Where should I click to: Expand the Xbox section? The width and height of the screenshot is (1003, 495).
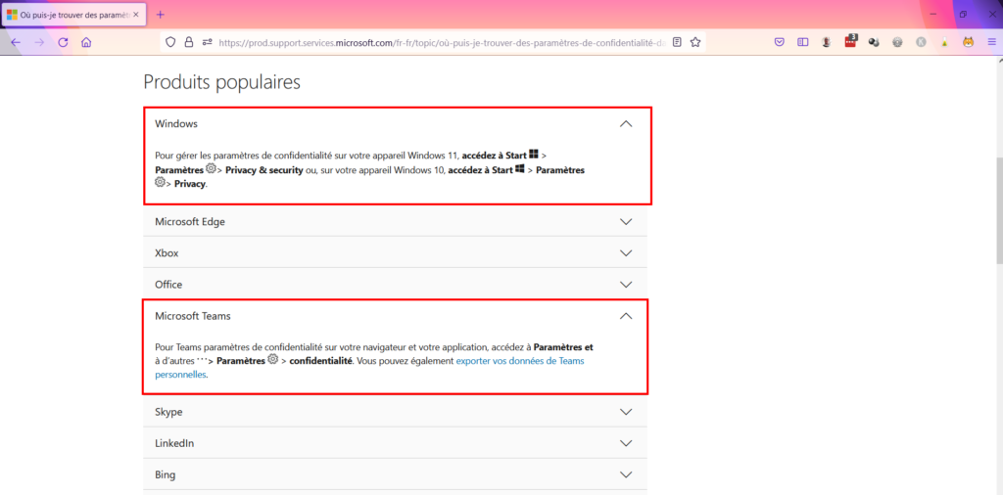pos(395,253)
